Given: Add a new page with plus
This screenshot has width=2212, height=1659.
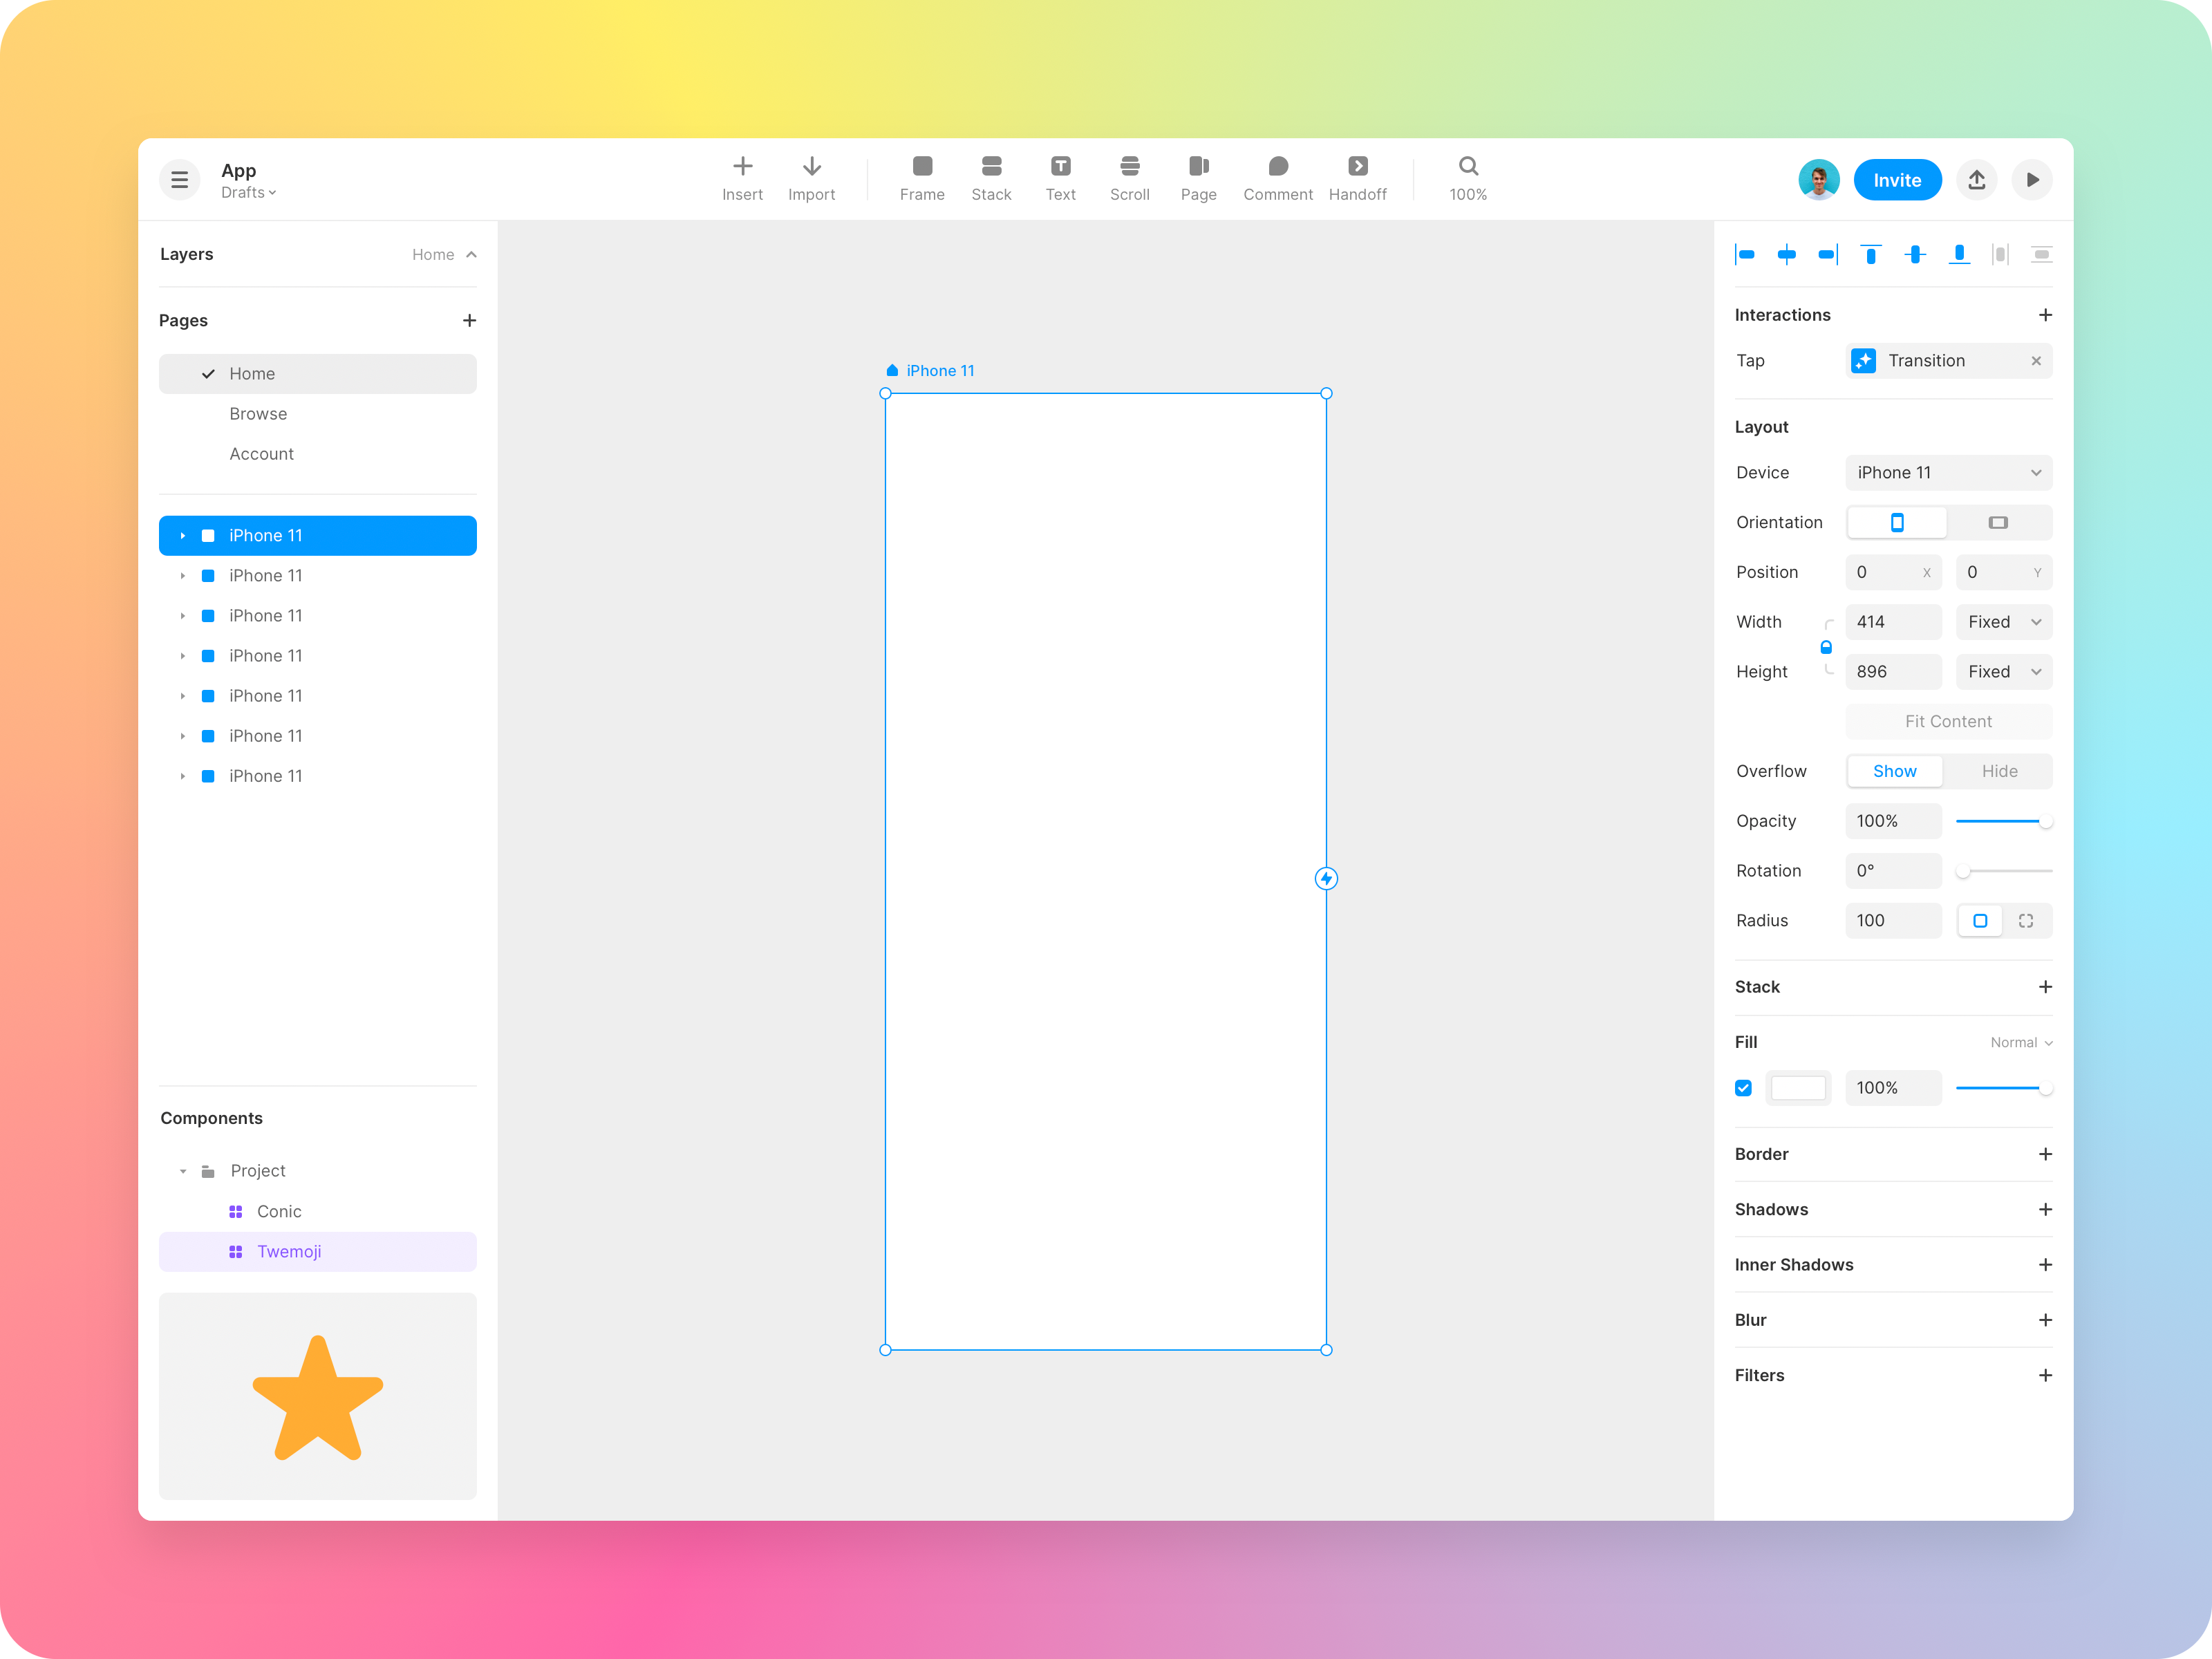Looking at the screenshot, I should coord(469,320).
